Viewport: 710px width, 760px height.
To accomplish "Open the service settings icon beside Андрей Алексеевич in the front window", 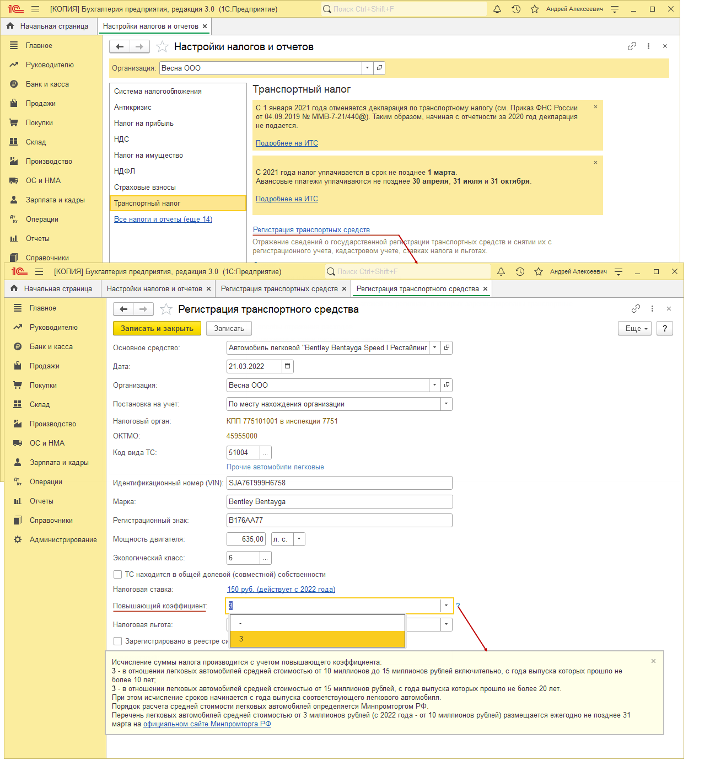I will click(x=618, y=271).
